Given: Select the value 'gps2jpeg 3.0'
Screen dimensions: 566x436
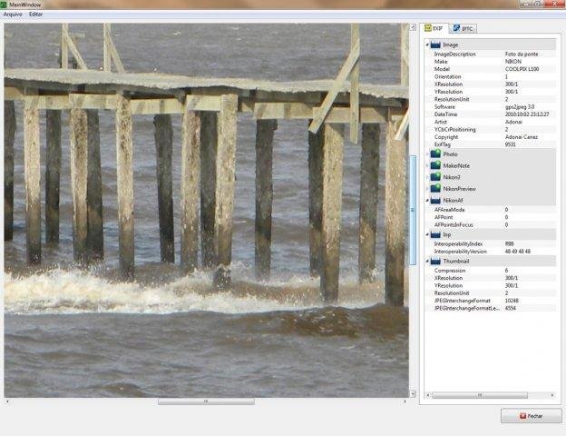Looking at the screenshot, I should pos(520,106).
